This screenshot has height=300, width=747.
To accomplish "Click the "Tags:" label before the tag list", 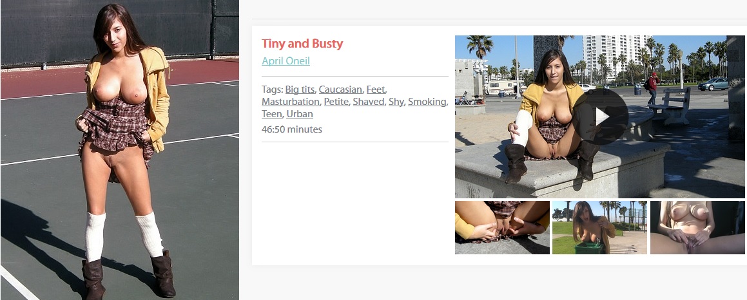I will [x=273, y=89].
